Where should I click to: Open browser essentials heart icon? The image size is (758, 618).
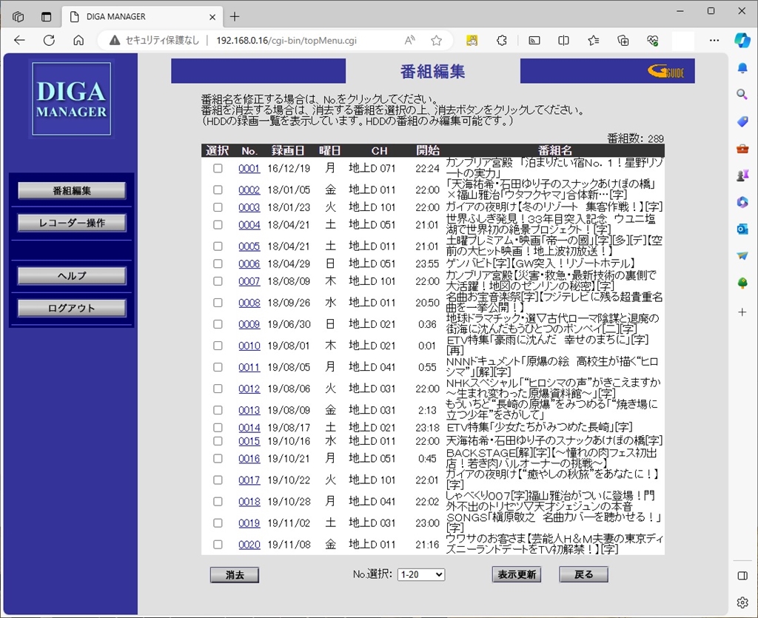click(x=653, y=41)
